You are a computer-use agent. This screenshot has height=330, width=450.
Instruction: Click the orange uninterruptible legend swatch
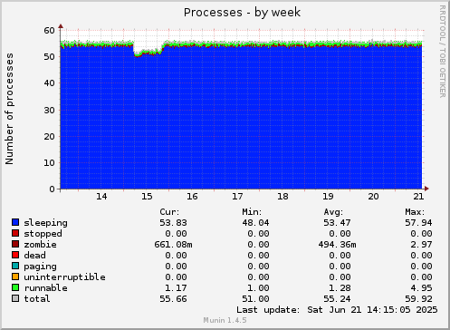15,277
